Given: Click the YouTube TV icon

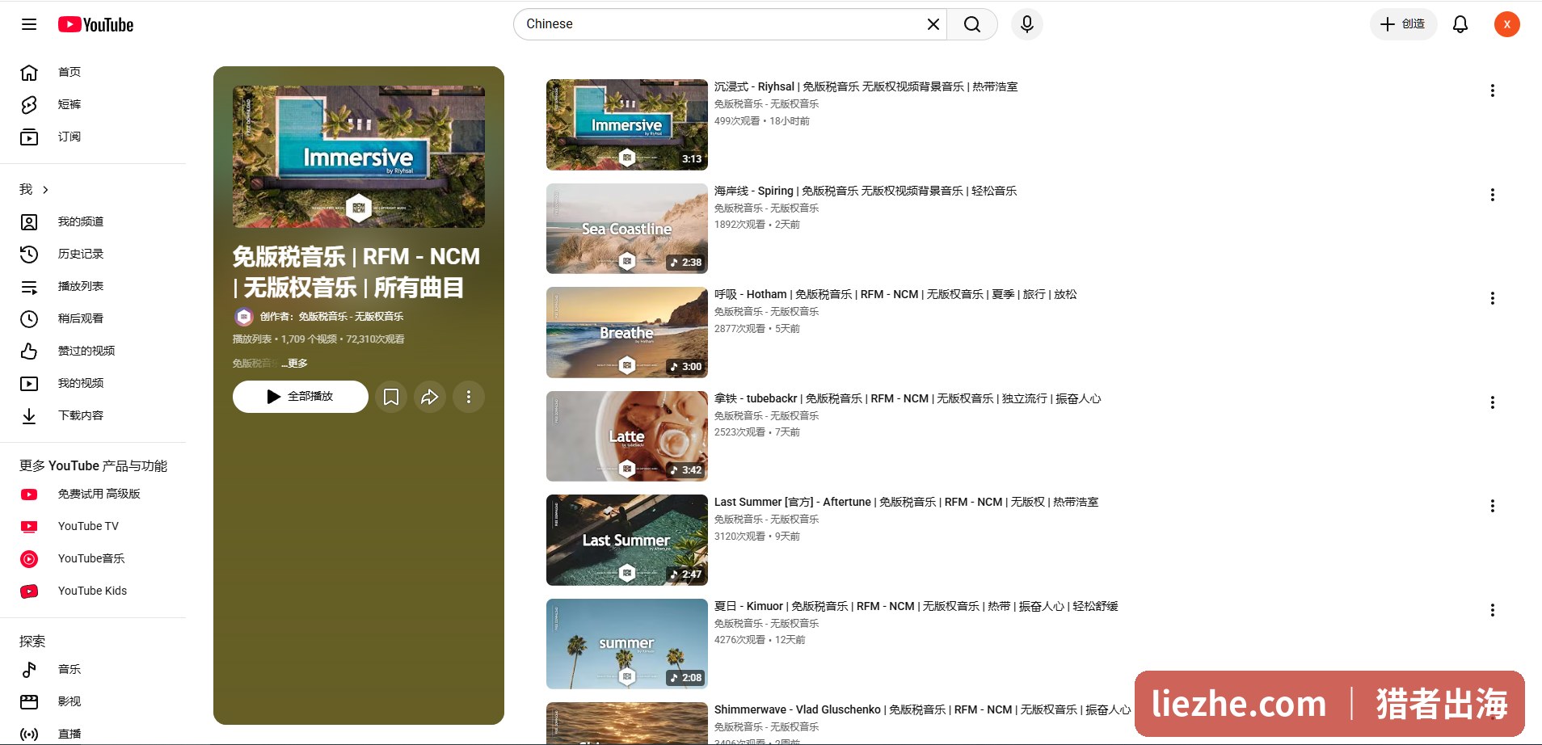Looking at the screenshot, I should 29,526.
